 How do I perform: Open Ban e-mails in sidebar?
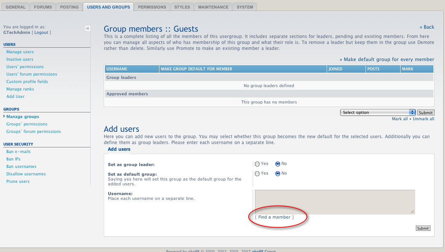tap(18, 151)
